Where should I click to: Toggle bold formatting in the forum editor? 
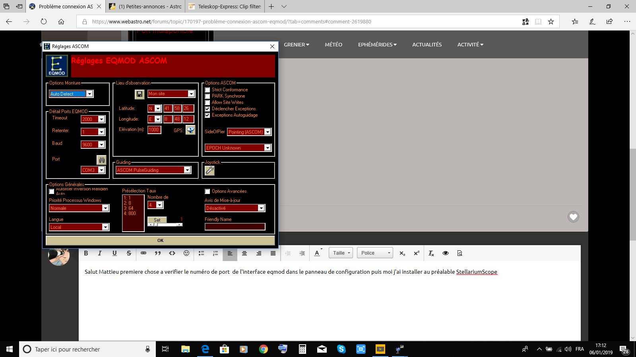point(86,253)
